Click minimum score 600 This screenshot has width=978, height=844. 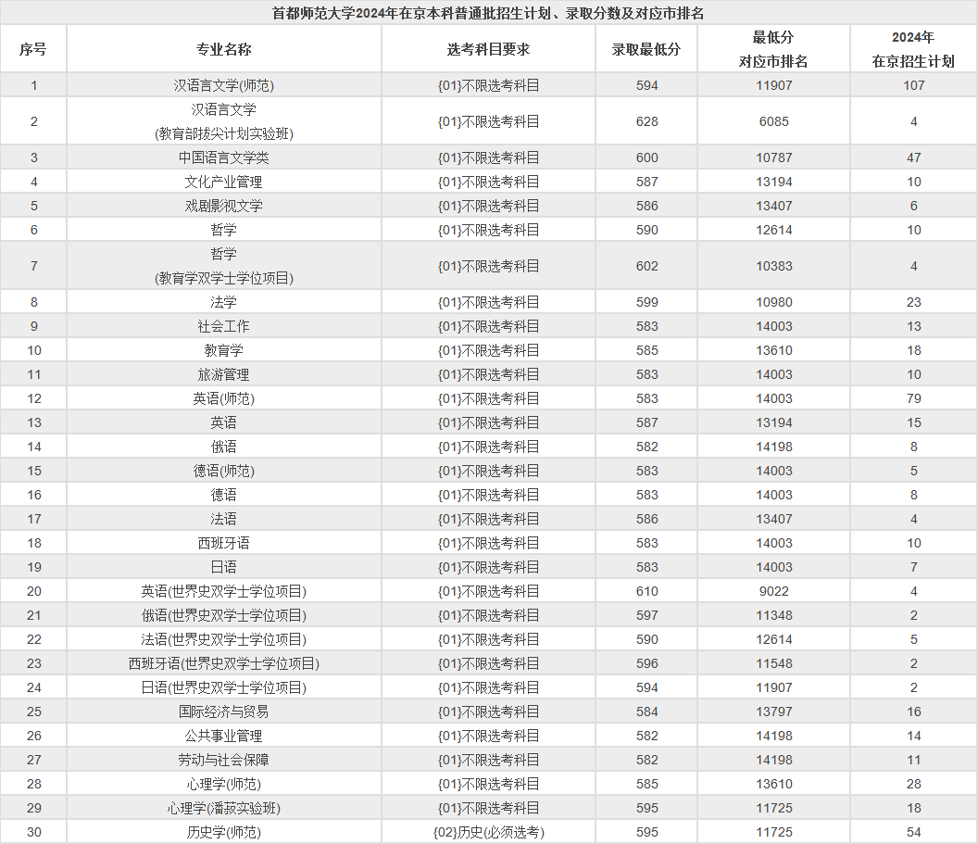point(646,157)
